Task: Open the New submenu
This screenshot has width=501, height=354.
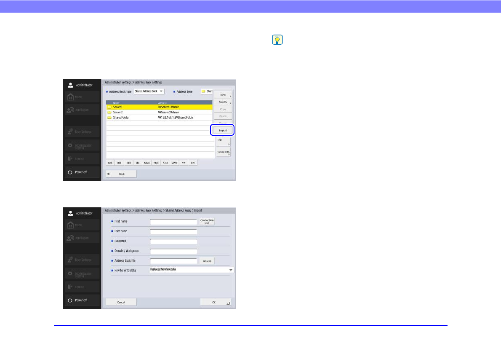Action: coord(223,95)
